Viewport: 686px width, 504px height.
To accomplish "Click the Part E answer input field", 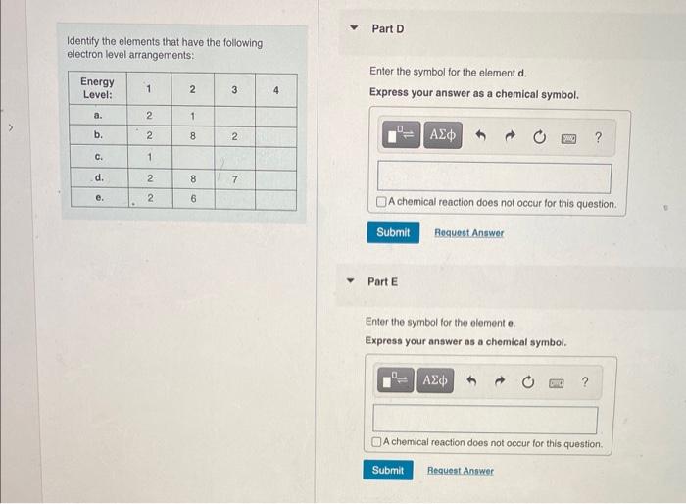I will [x=485, y=419].
